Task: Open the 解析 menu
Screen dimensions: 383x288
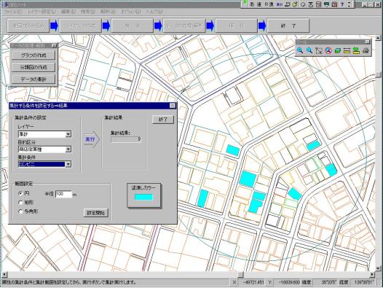Action: [x=108, y=12]
